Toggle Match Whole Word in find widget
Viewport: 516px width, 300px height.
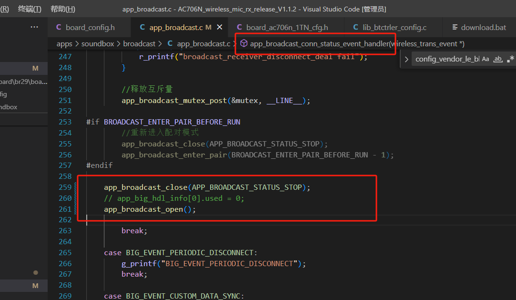498,59
